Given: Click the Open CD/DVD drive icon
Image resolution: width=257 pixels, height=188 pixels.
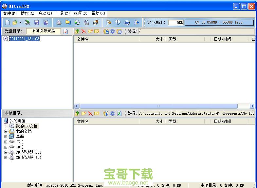Looking at the screenshot, I should 28,23.
